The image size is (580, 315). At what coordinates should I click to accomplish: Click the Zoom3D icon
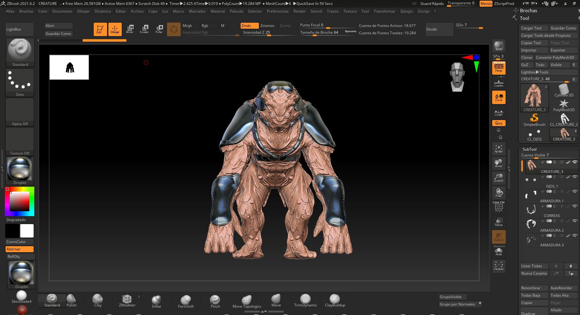pyautogui.click(x=499, y=178)
